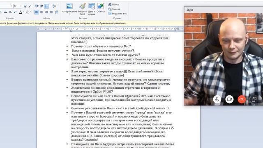Click the Skype window switch icon
The height and width of the screenshot is (148, 263).
pos(254,99)
